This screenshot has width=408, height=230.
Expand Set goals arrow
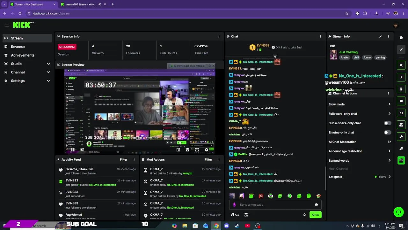pyautogui.click(x=389, y=177)
